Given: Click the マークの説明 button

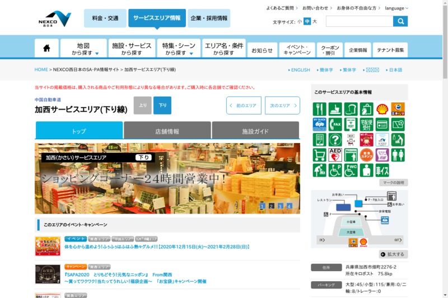Looking at the screenshot, I should (393, 183).
